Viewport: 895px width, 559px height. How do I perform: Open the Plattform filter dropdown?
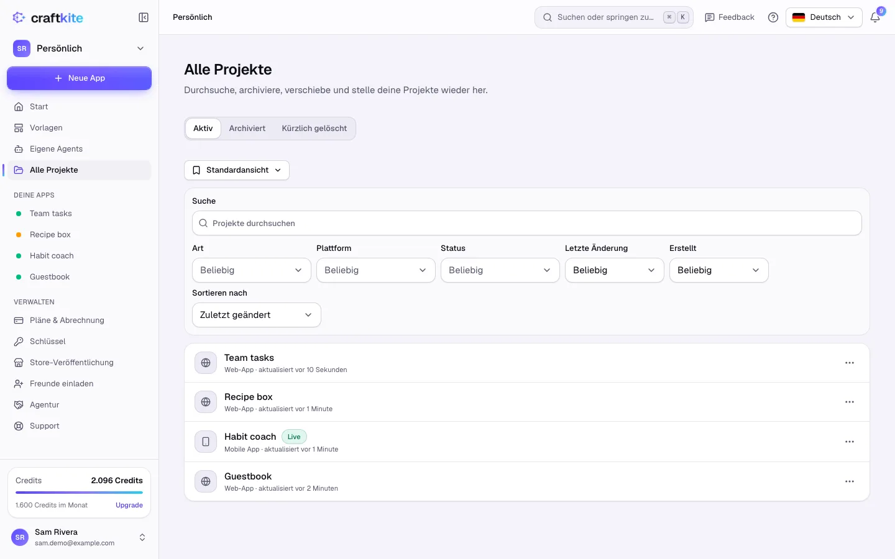376,270
